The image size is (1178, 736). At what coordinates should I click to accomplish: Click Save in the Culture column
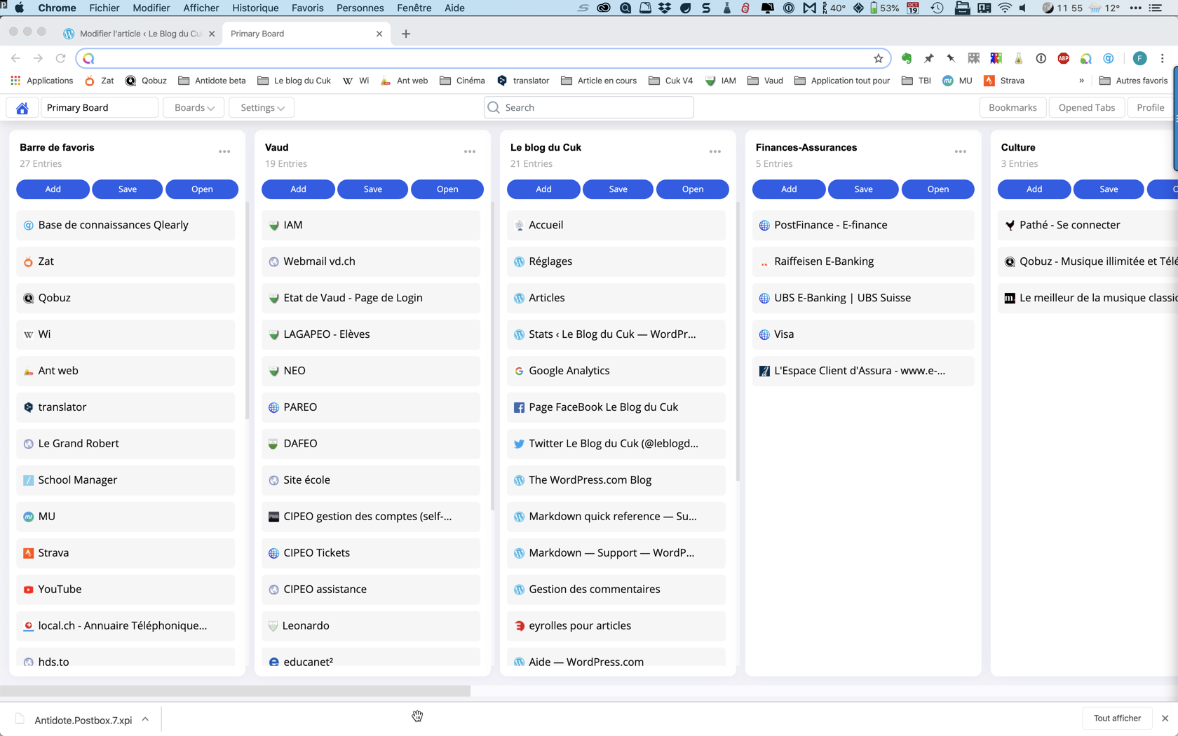pyautogui.click(x=1109, y=189)
